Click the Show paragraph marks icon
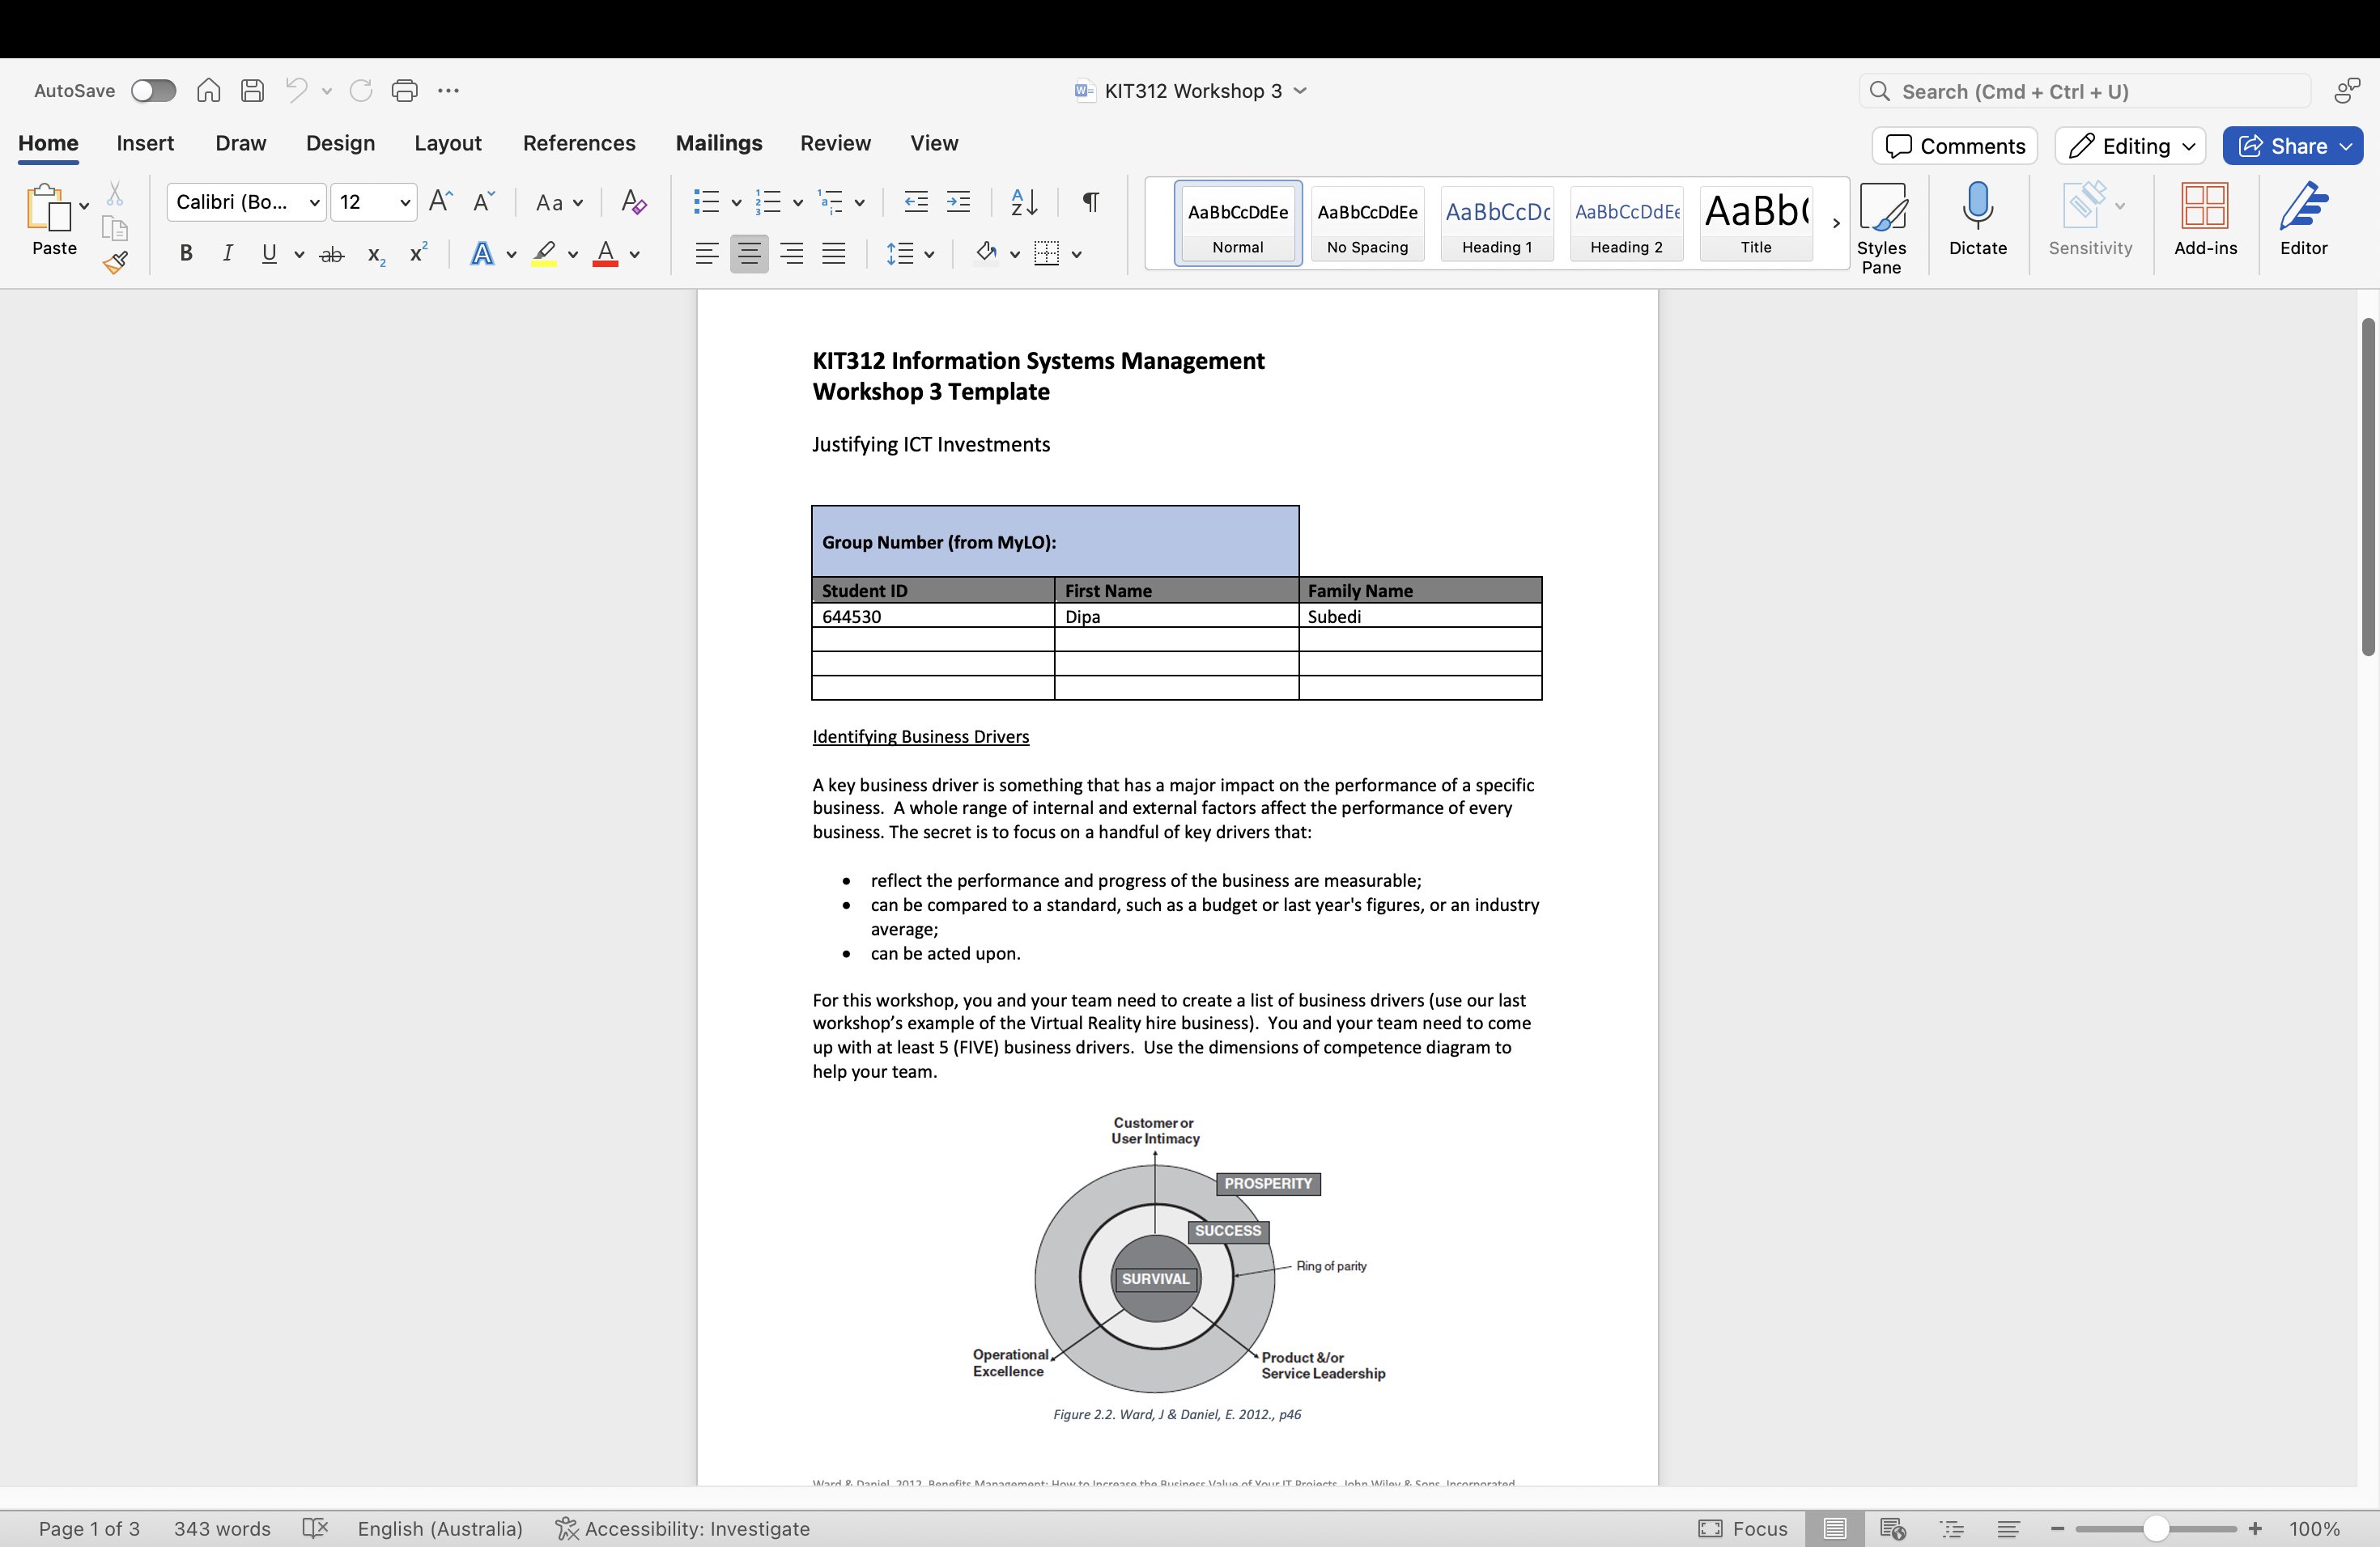This screenshot has width=2380, height=1547. coord(1091,201)
